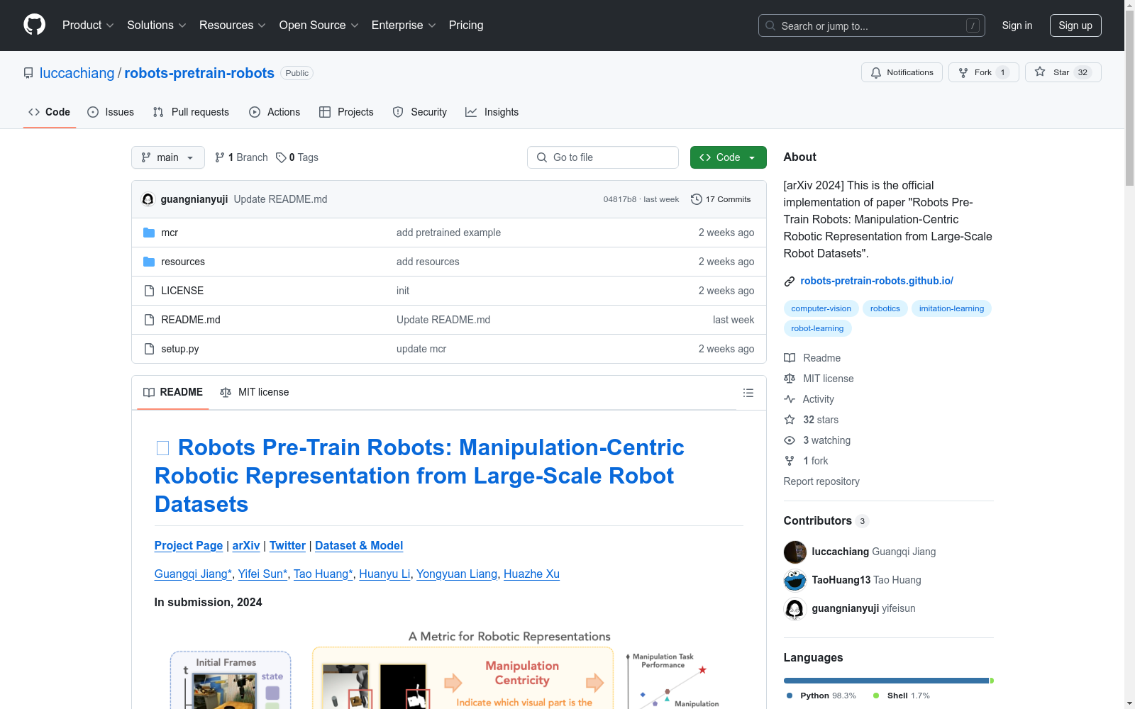Switch to the Issues tab

tap(111, 112)
